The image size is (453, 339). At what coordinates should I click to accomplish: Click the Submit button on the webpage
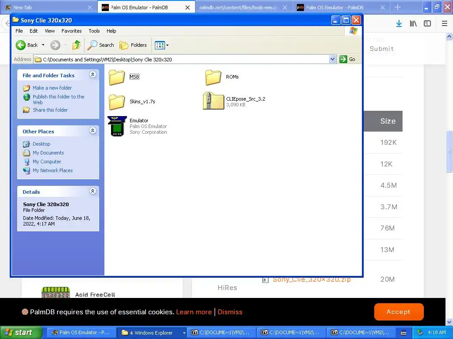[382, 49]
